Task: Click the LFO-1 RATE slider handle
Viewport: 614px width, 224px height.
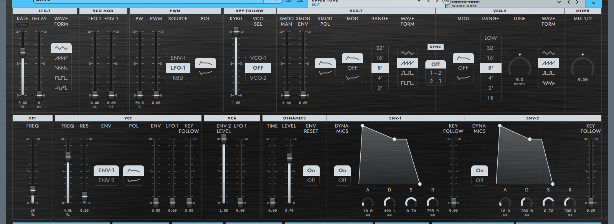Action: 23,52
